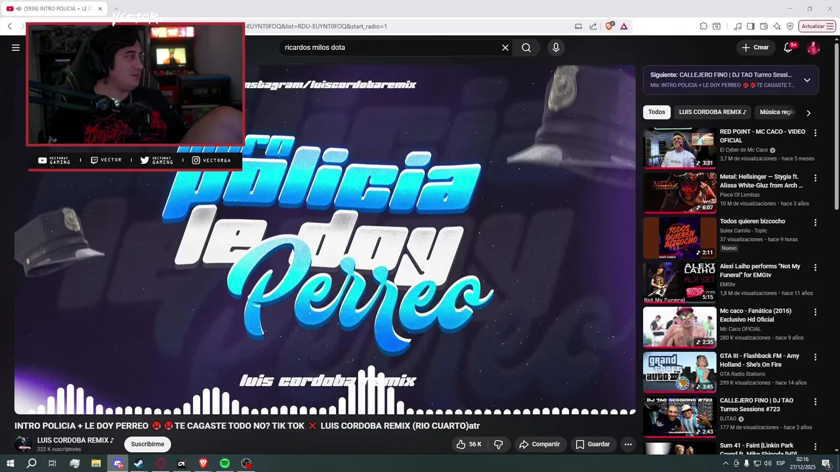Open options menu for Metal: Hellsinger Stygia
840x472 pixels.
[x=816, y=178]
